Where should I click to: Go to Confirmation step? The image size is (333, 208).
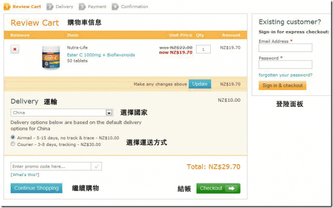[134, 7]
